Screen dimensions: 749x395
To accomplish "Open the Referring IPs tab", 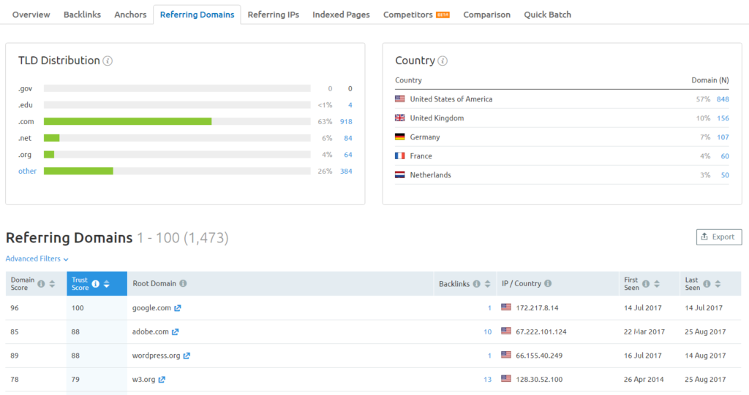I will [274, 15].
